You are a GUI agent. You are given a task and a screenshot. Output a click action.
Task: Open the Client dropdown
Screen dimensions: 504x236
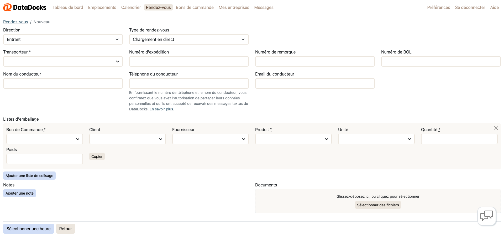(128, 139)
